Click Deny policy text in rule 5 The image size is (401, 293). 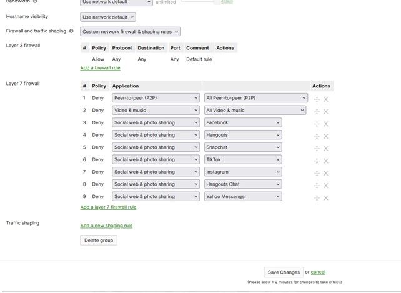[x=97, y=147]
